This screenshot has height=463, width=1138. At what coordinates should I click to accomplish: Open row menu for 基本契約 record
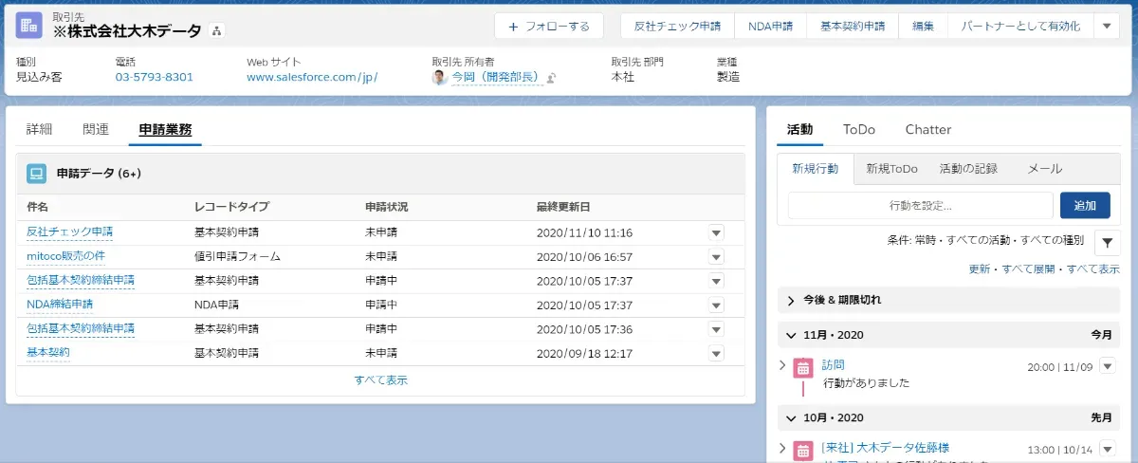pyautogui.click(x=716, y=353)
